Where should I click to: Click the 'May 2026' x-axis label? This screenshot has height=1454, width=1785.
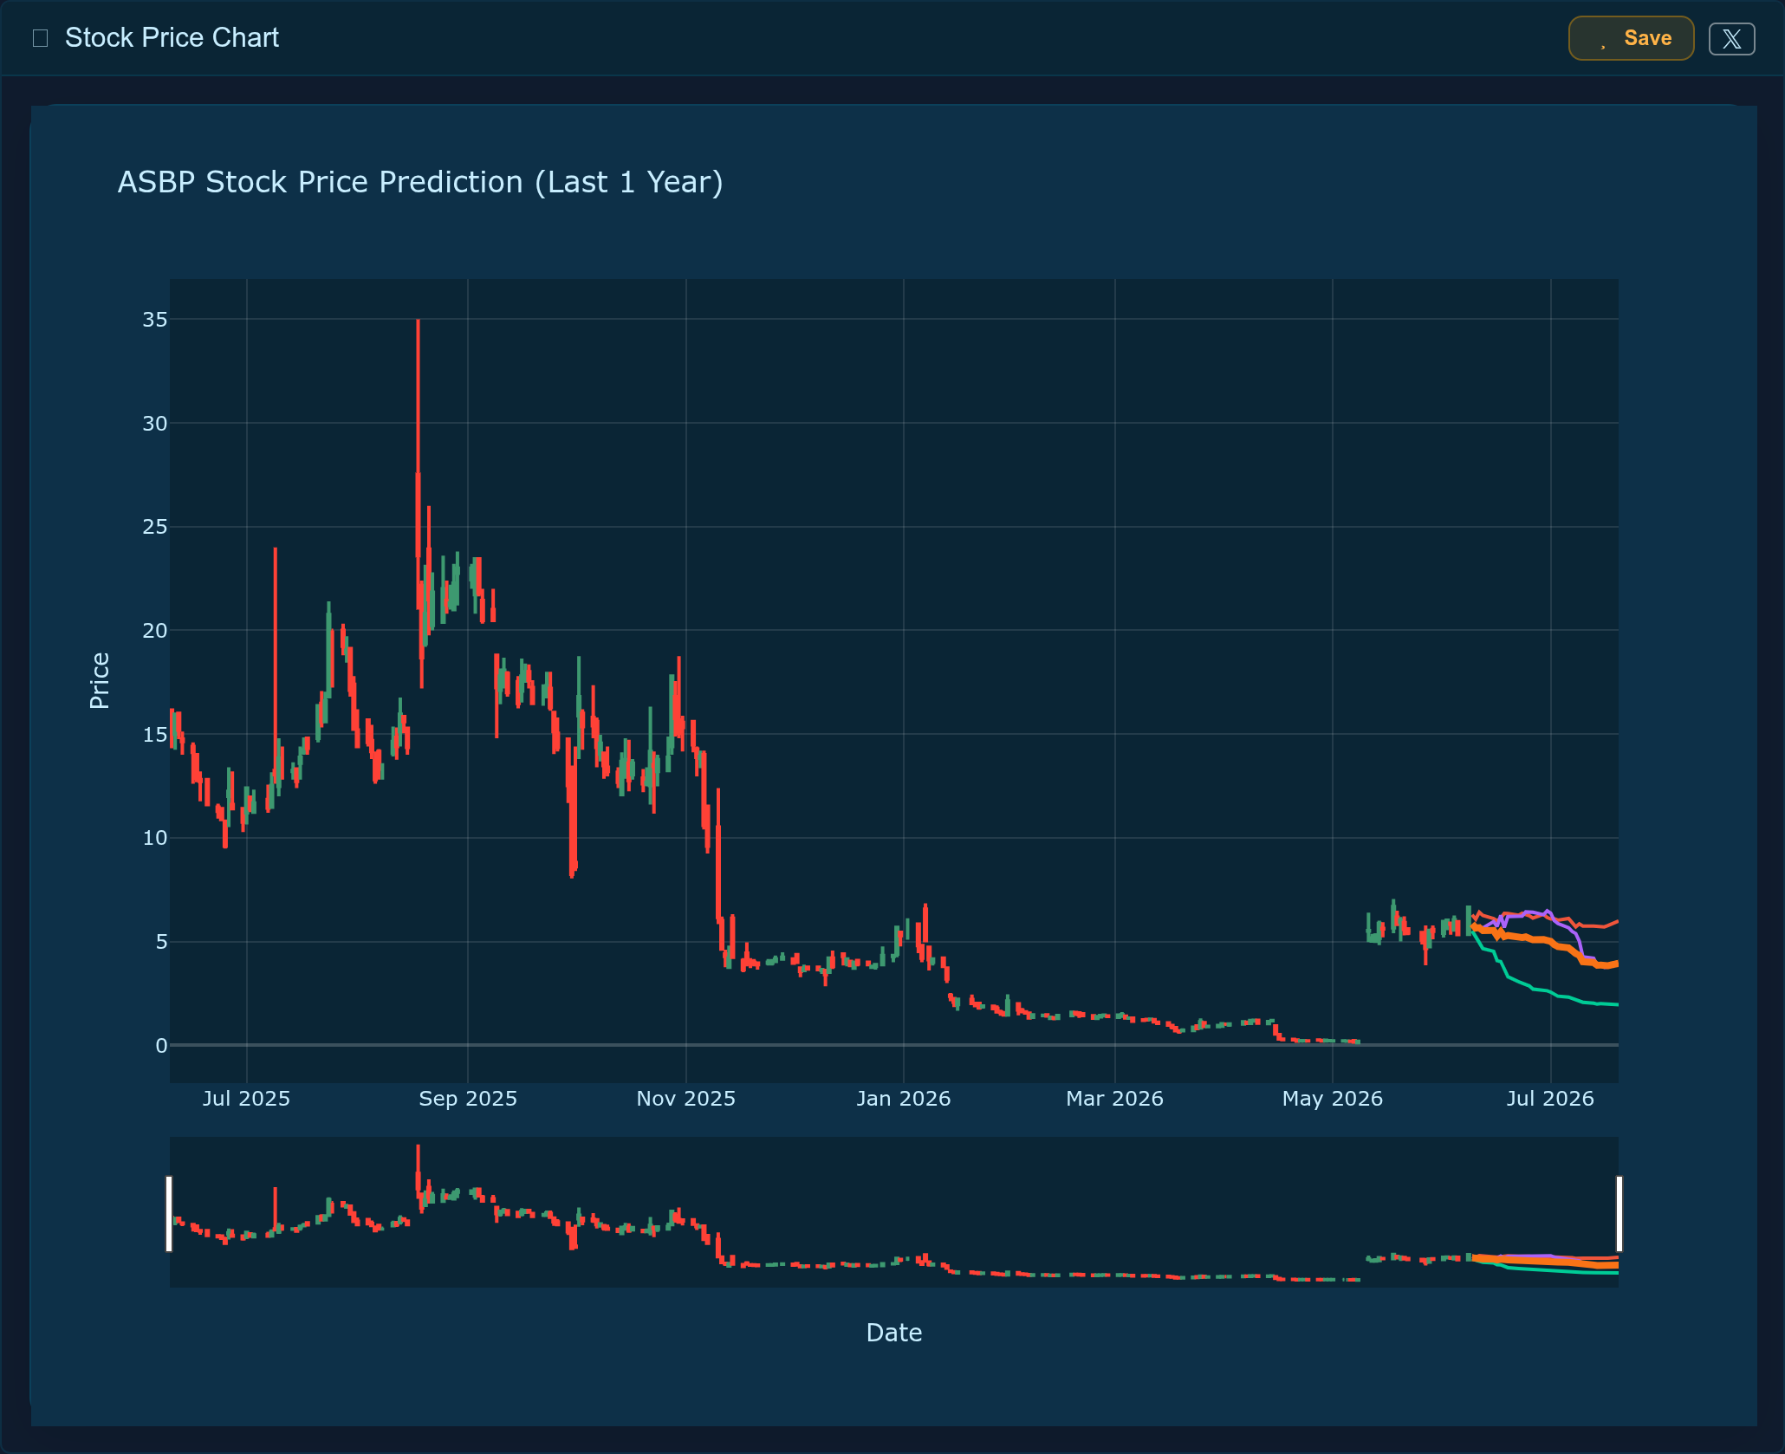click(x=1333, y=1099)
